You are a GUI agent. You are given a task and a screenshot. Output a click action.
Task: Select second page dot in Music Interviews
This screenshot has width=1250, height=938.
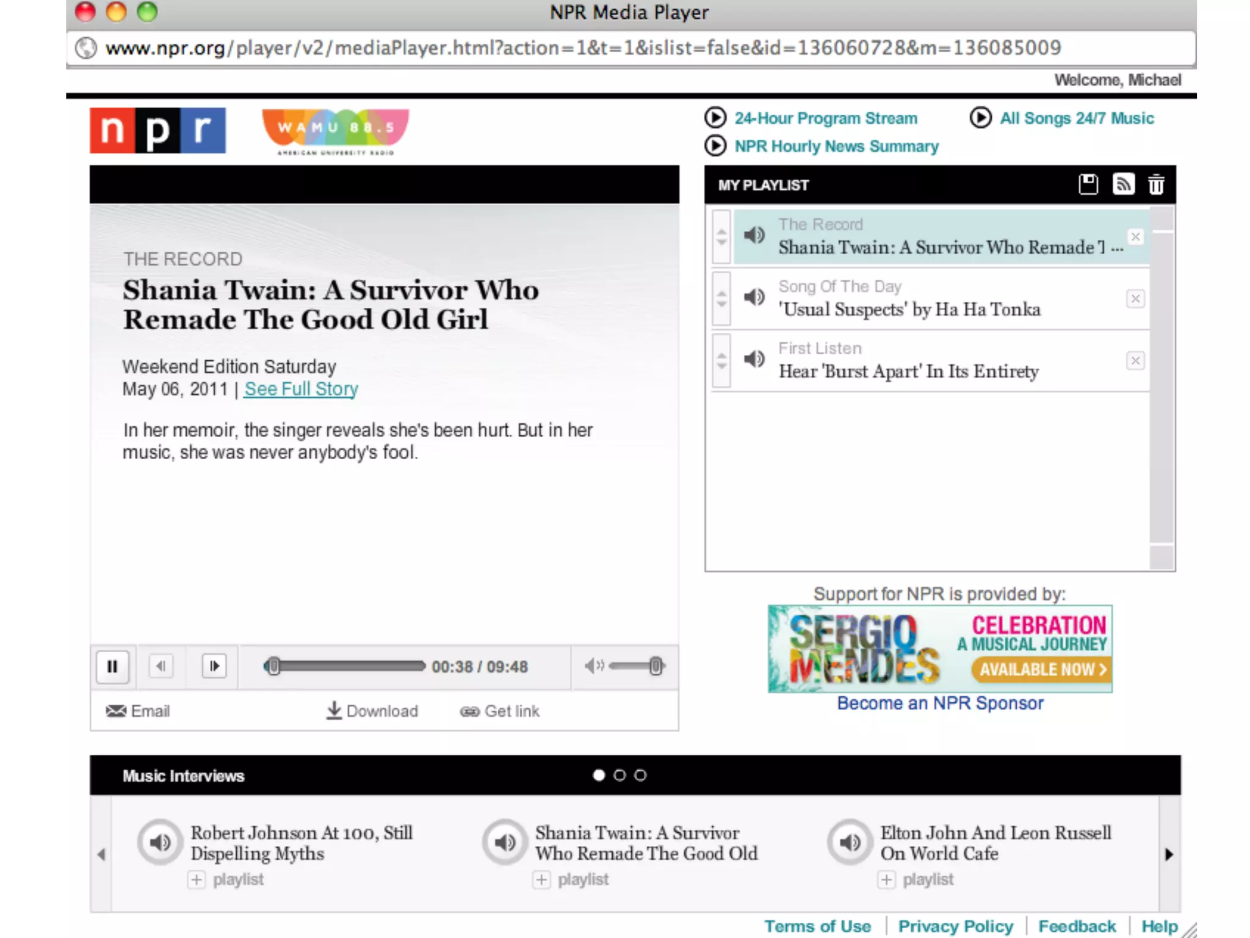(x=620, y=776)
